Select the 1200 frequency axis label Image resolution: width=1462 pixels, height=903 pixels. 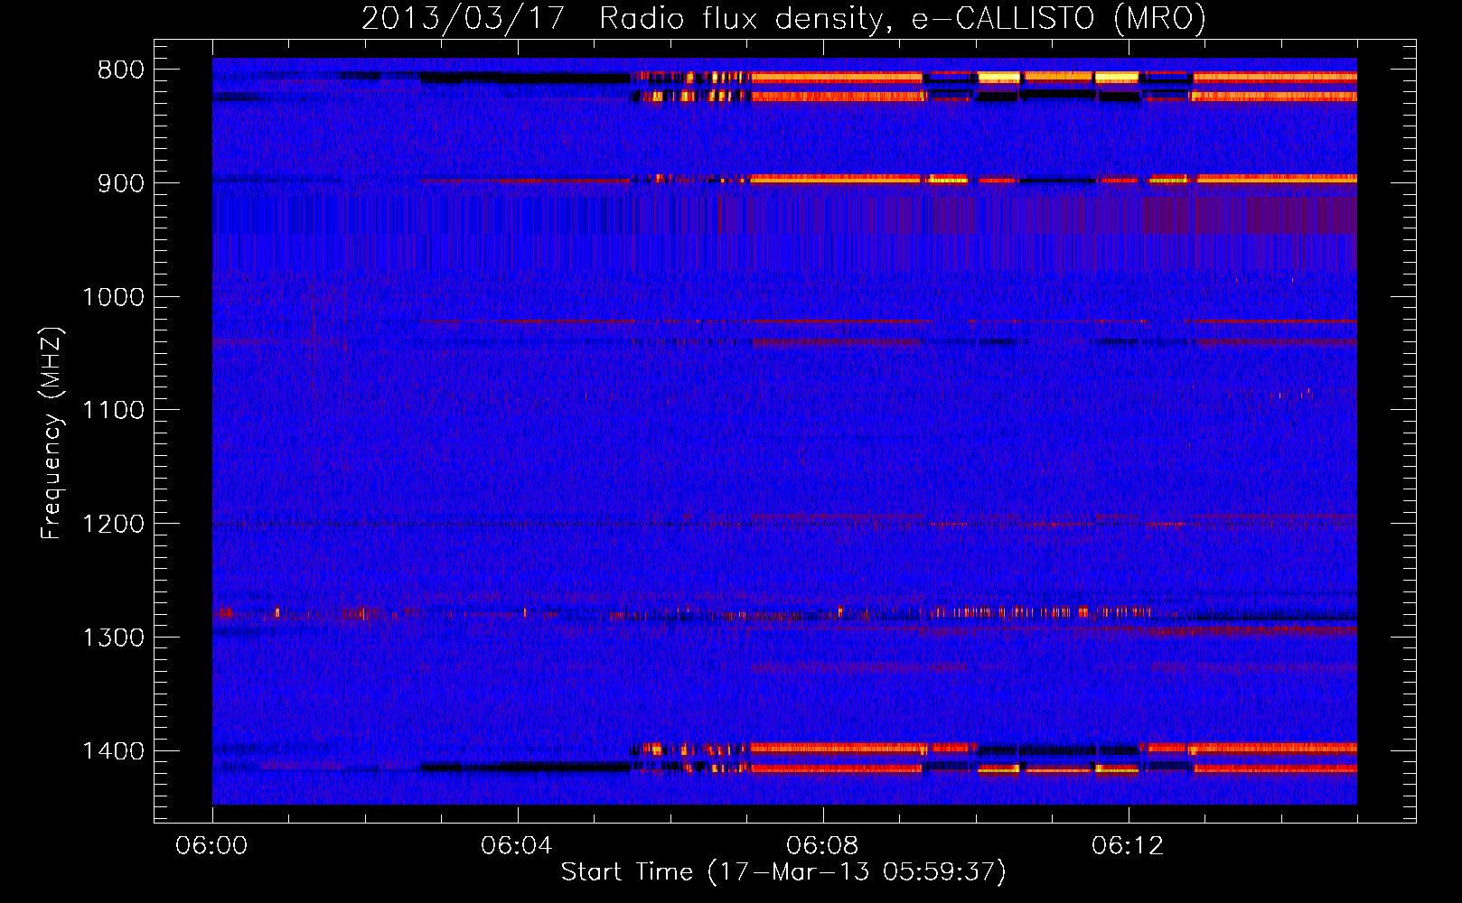[x=113, y=525]
